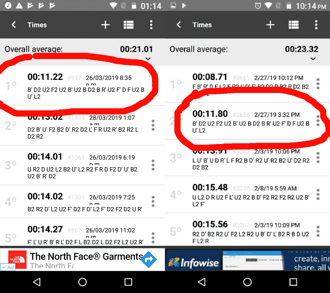The width and height of the screenshot is (330, 293).
Task: Tap the blue directions arrow on ad
Action: tap(148, 259)
